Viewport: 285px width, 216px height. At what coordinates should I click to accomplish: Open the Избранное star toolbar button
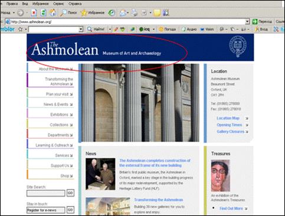point(93,13)
